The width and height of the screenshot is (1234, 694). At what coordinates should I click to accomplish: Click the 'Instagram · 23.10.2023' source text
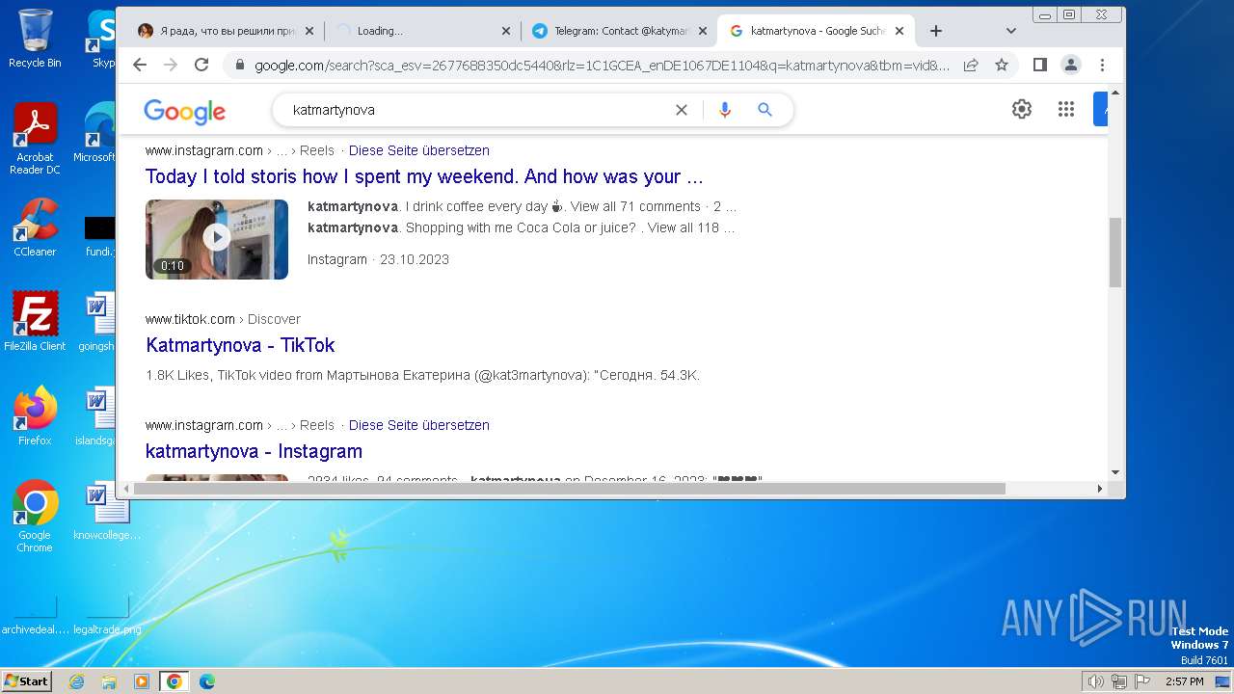[378, 259]
